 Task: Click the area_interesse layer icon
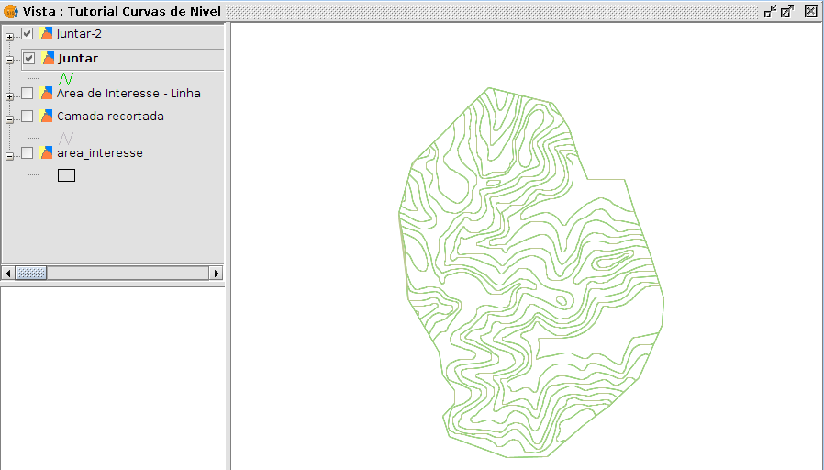[47, 153]
